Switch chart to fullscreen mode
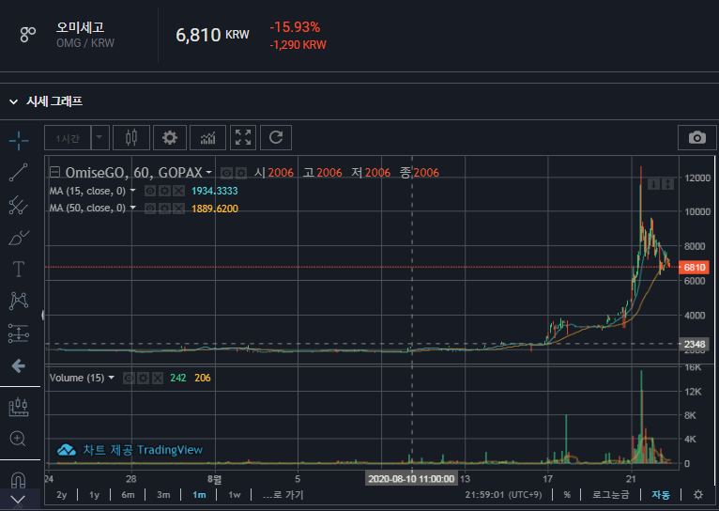719x511 pixels. click(x=243, y=137)
